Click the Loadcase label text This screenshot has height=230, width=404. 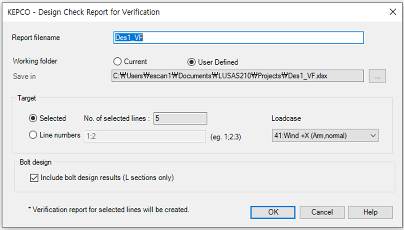click(286, 118)
